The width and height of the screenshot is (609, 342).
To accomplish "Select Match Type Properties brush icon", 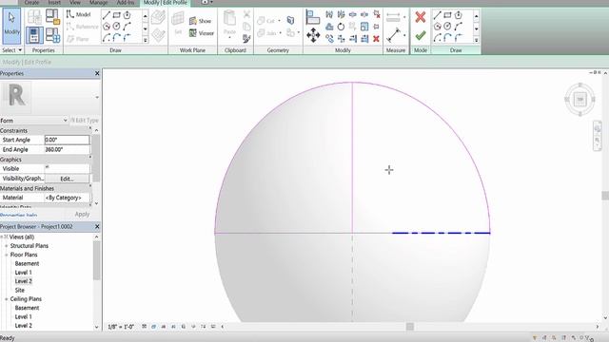I will pyautogui.click(x=246, y=38).
